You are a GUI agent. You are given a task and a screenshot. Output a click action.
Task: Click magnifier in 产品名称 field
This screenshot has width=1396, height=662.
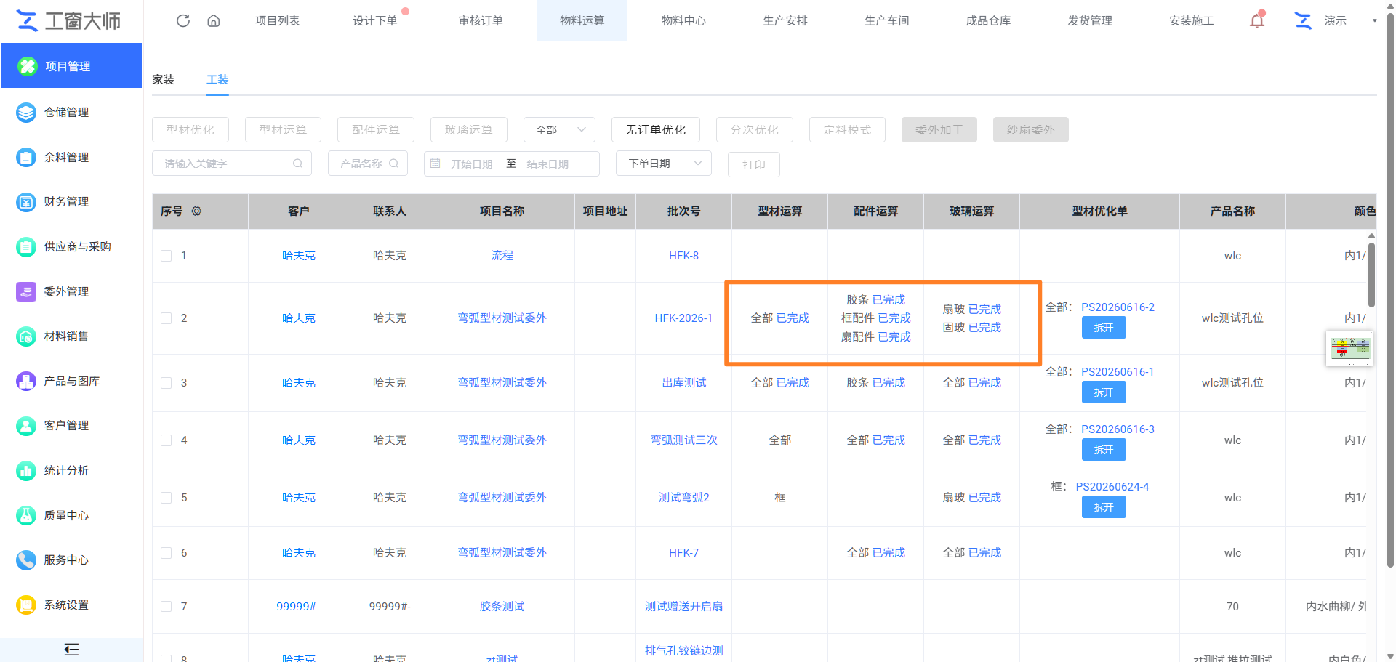tap(393, 164)
